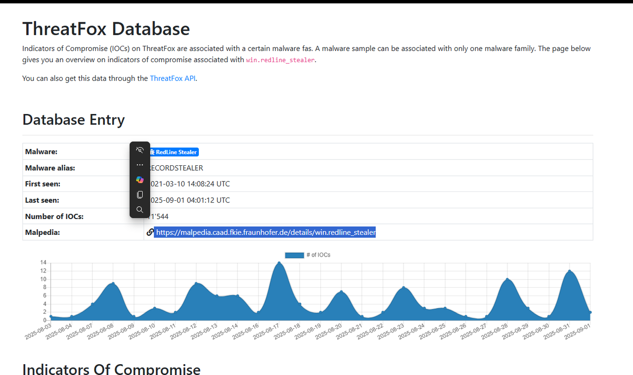Click the 2025-08-31 peak point on chart
This screenshot has height=375, width=633.
[x=570, y=271]
